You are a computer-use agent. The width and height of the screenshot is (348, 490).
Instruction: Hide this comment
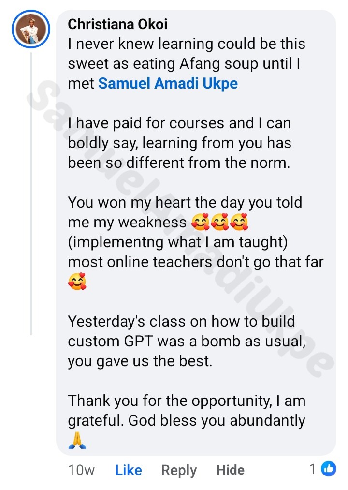click(231, 470)
